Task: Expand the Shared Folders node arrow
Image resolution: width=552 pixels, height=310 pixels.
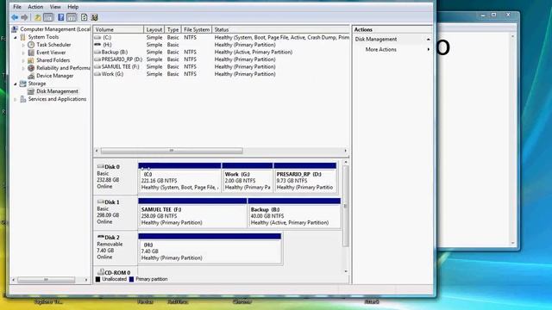Action: [x=23, y=60]
